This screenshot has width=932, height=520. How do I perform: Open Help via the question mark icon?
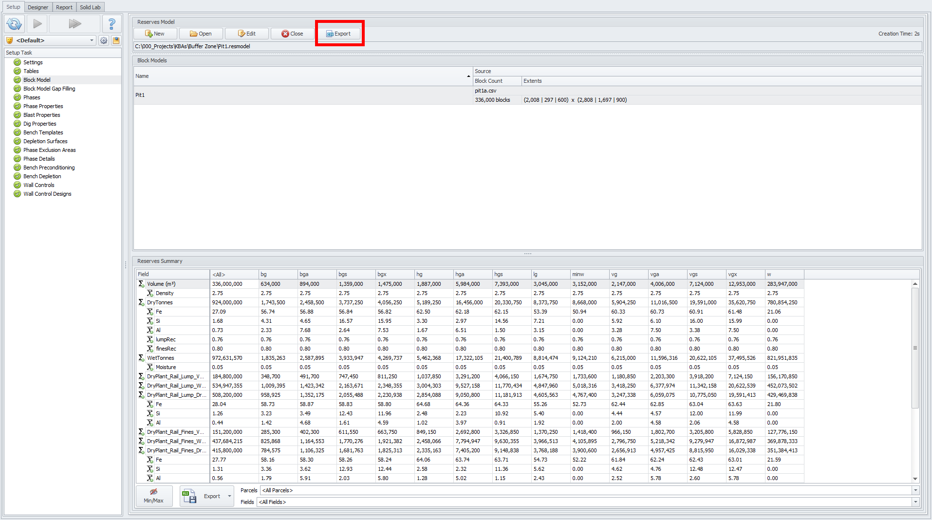tap(112, 23)
